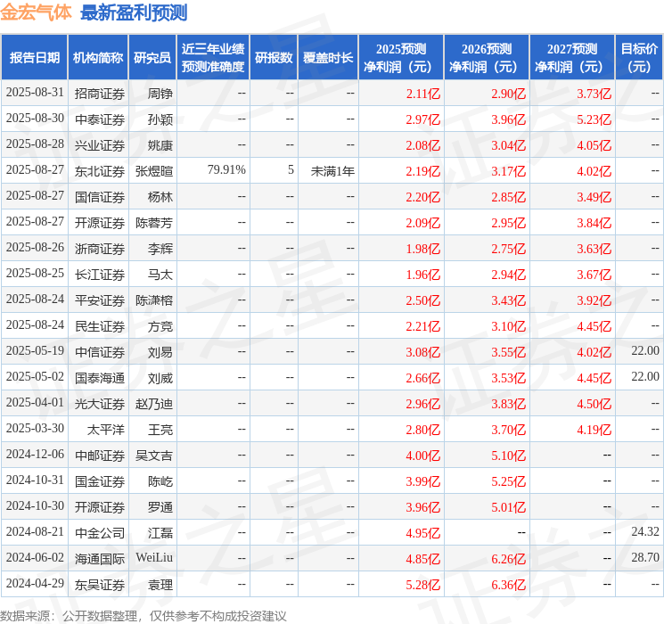Select 招商证券 institution cell

(100, 94)
